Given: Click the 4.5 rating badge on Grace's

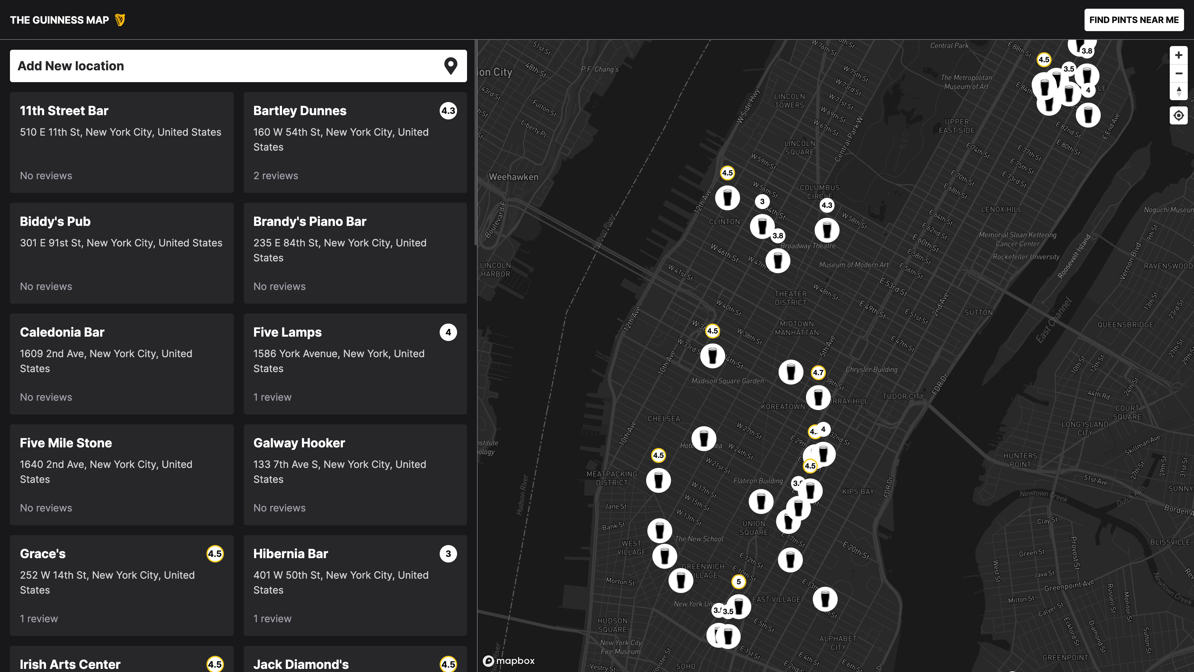Looking at the screenshot, I should pos(215,554).
